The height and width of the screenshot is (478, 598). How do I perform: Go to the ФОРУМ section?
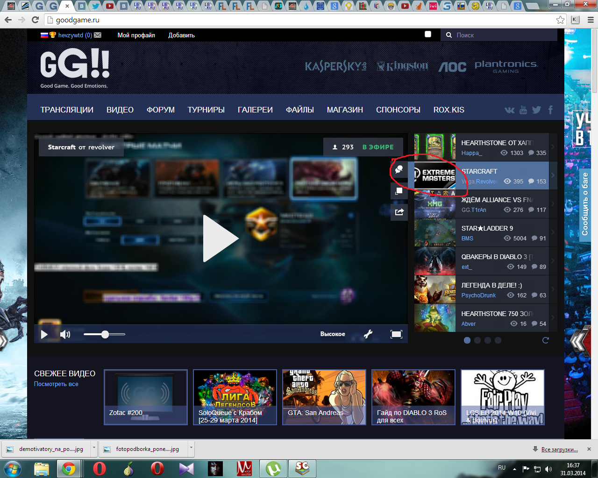pyautogui.click(x=160, y=110)
